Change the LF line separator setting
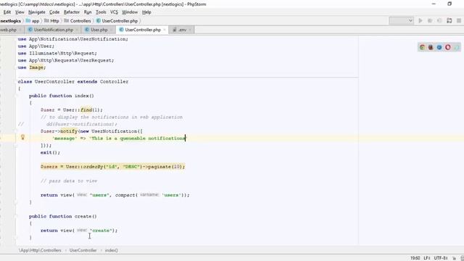Image resolution: width=464 pixels, height=261 pixels. [427, 258]
